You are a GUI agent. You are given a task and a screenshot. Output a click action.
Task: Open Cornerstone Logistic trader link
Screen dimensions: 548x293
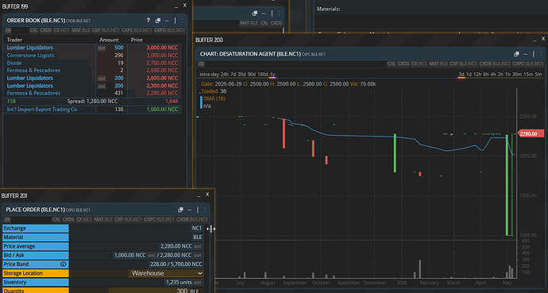[x=31, y=55]
